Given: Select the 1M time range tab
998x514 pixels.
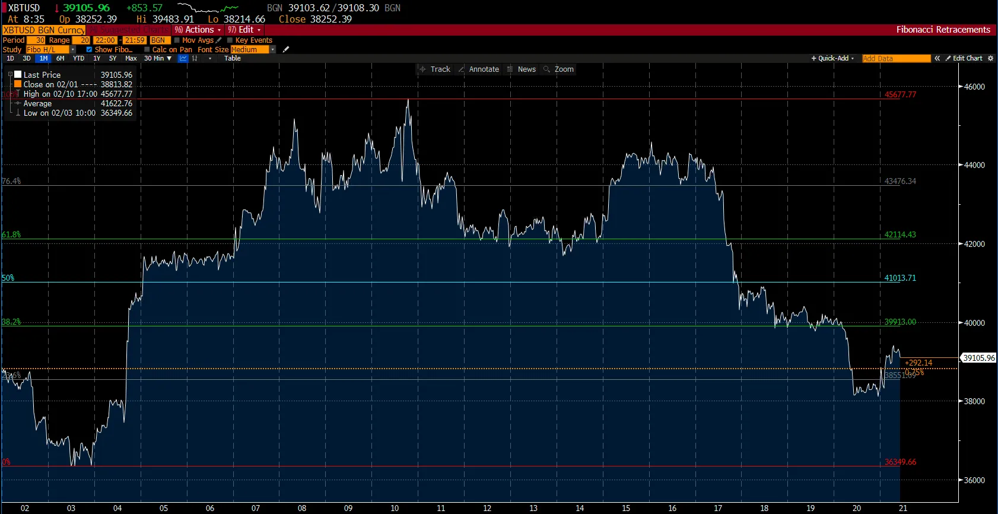Looking at the screenshot, I should pyautogui.click(x=43, y=58).
